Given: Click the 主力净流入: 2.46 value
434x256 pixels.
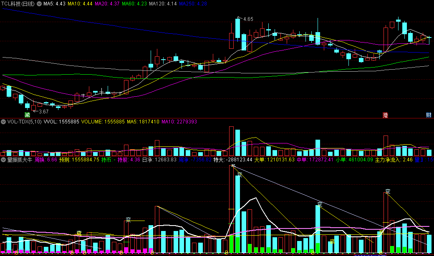Looking at the screenshot, I should tap(394, 160).
